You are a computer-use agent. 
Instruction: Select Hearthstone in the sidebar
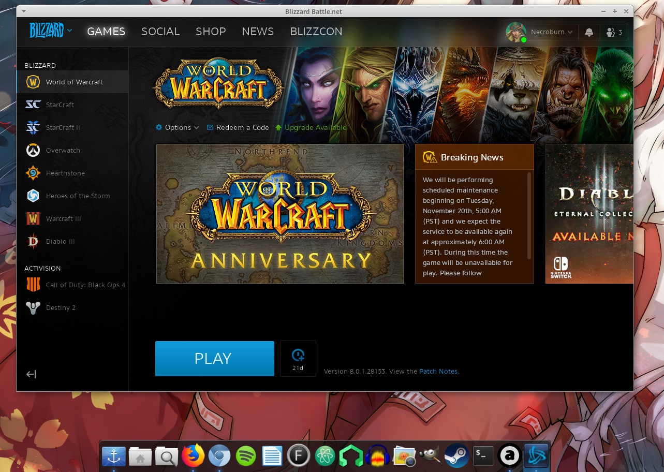click(x=65, y=173)
